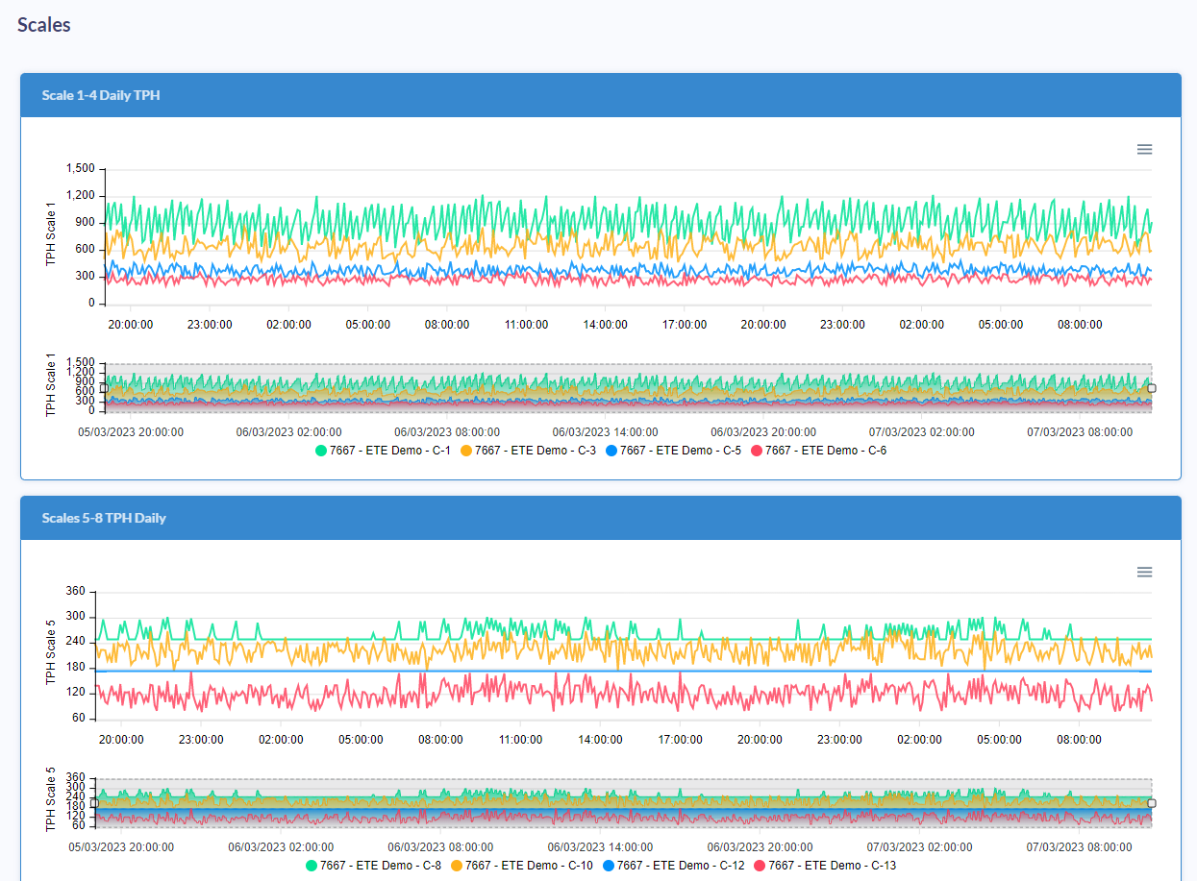Viewport: 1197px width, 881px height.
Task: Select the 'Scales 5-8 TPH Daily' panel header
Action: pyautogui.click(x=104, y=519)
